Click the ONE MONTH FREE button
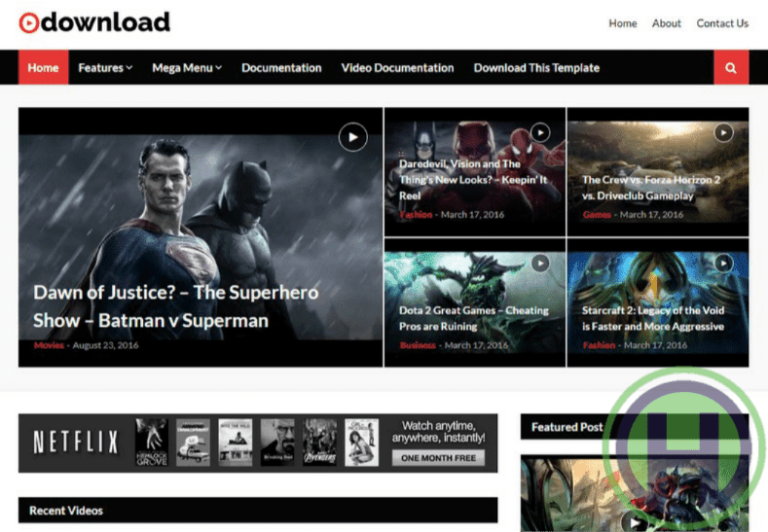 438,458
